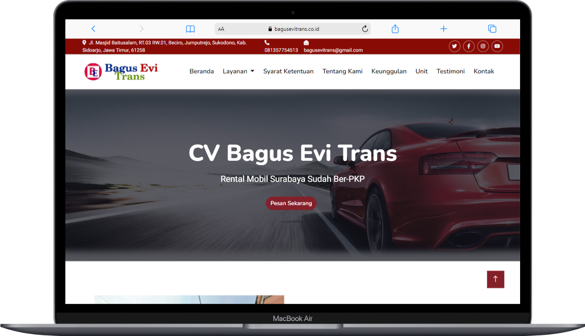
Task: Click the bagusevitrans.co.id address bar
Action: coord(292,29)
